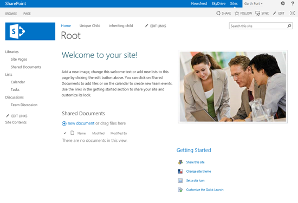Open the Garth Fort user dropdown
This screenshot has width=298, height=203.
pos(254,4)
